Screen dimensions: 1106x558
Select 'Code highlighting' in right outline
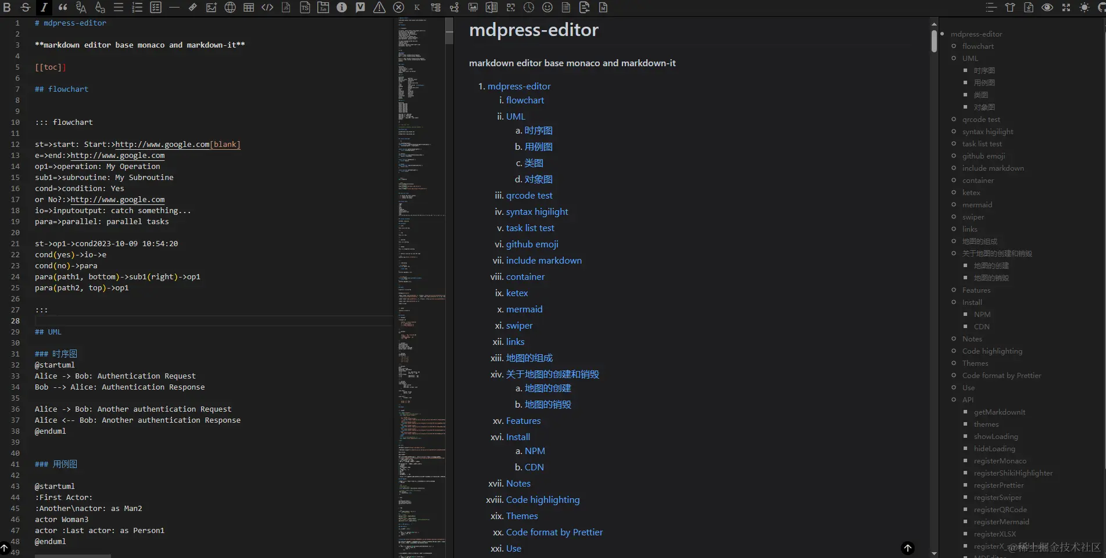(x=992, y=351)
